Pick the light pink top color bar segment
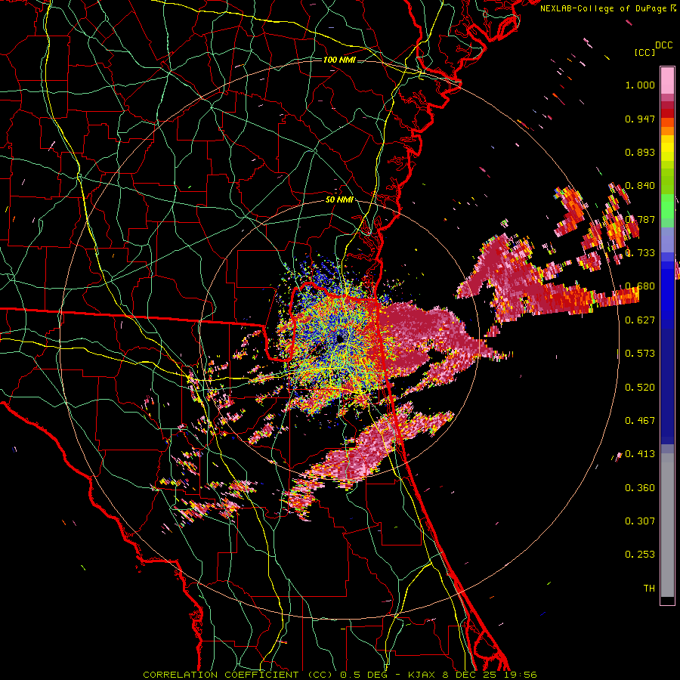 667,80
